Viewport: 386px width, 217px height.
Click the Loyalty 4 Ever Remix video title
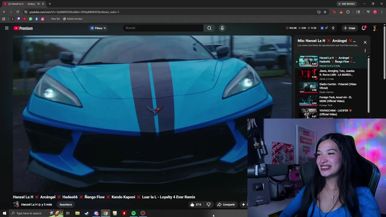click(104, 197)
